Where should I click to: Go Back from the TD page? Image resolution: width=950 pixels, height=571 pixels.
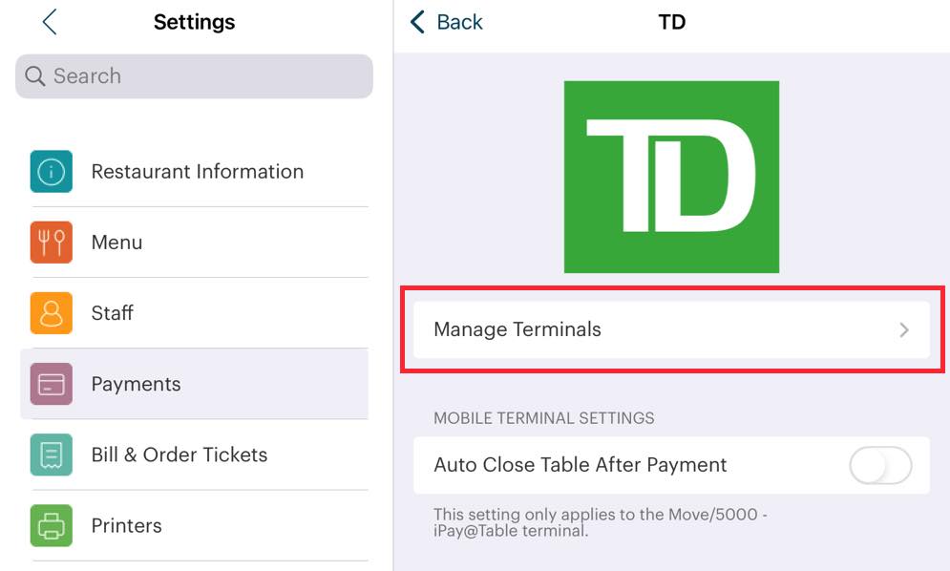click(x=447, y=22)
